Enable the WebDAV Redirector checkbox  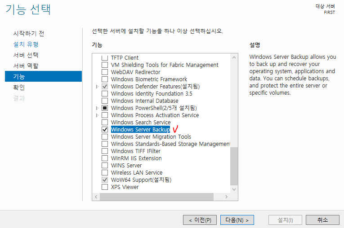(x=105, y=72)
